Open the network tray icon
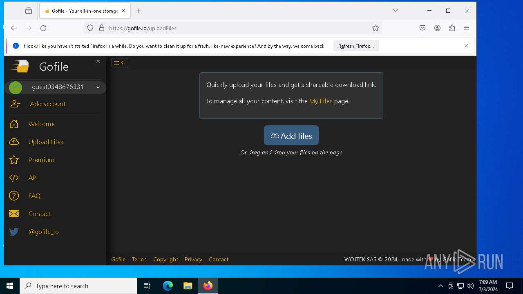The width and height of the screenshot is (523, 294). [460, 286]
